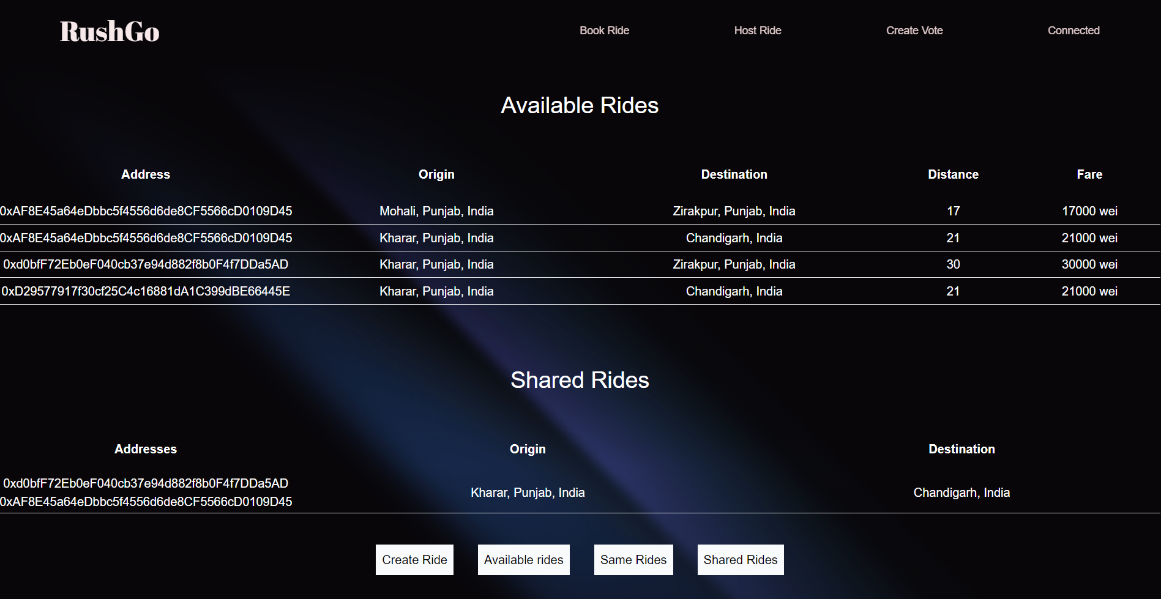
Task: Click the Available Rides heading
Action: click(580, 105)
